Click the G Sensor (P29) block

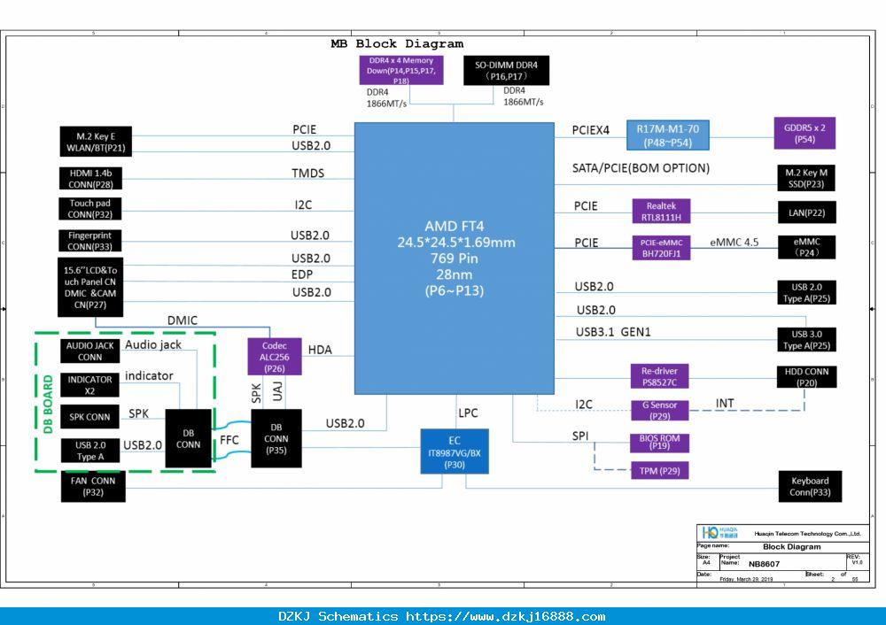(659, 410)
